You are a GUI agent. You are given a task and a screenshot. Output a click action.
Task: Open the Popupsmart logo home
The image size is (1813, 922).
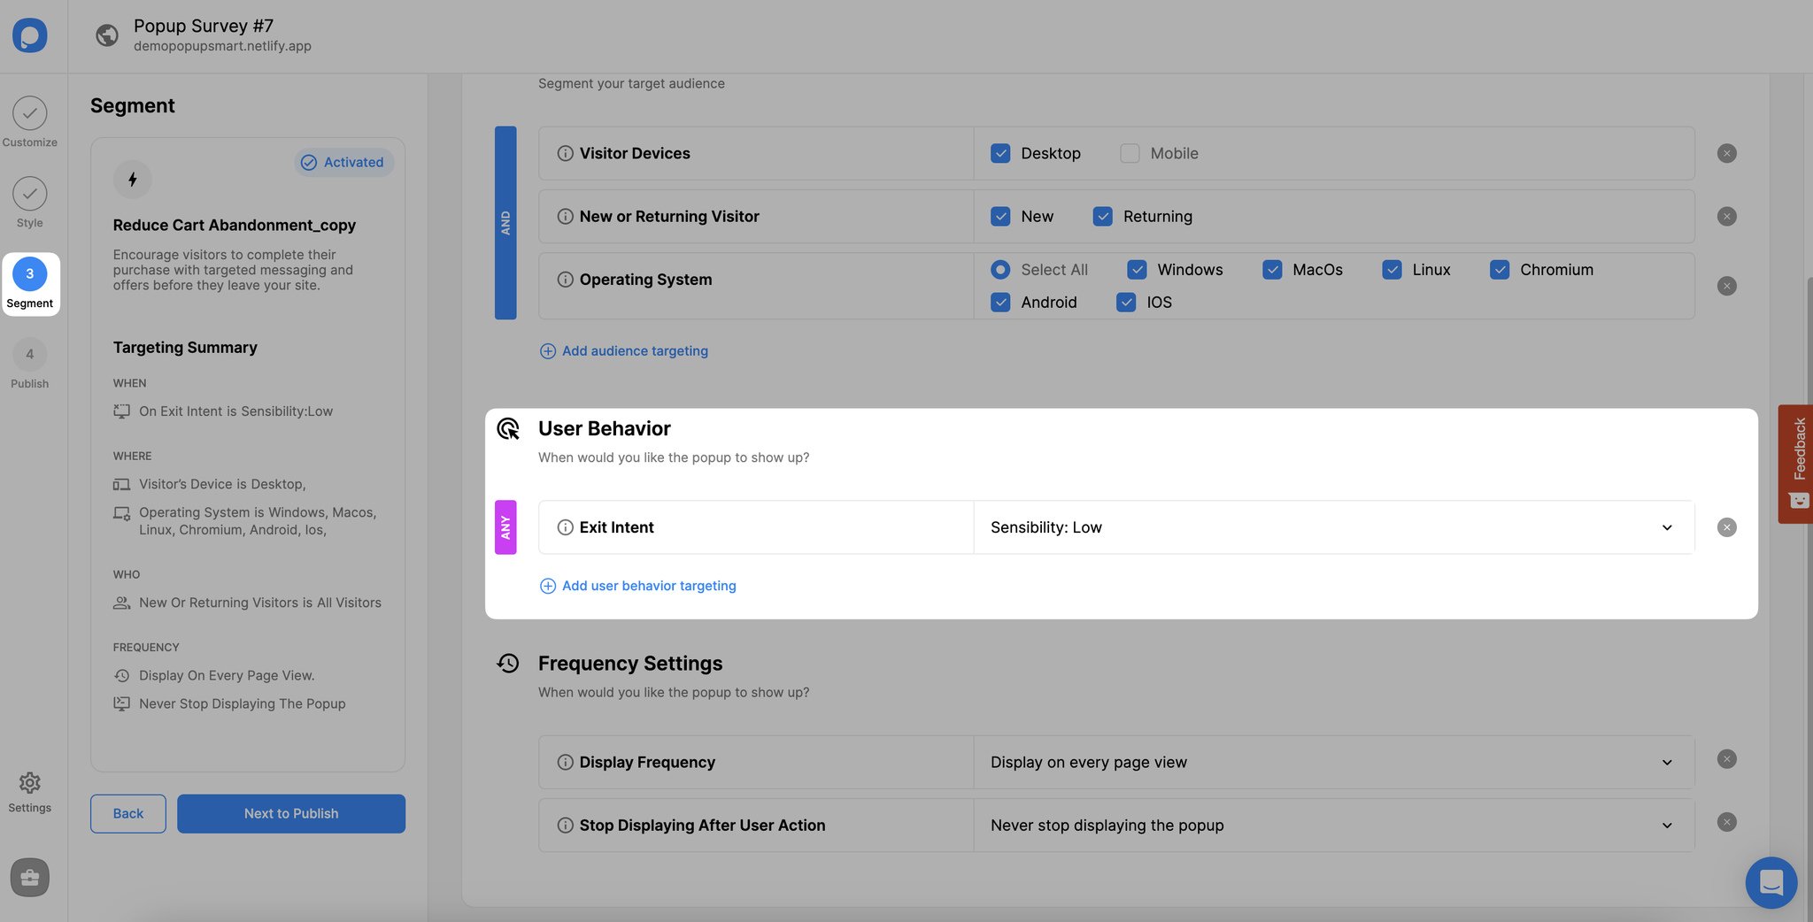pos(29,35)
